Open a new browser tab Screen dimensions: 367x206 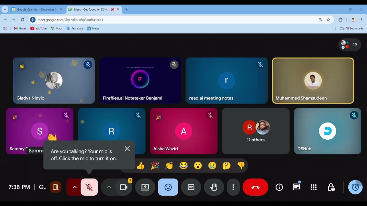(x=127, y=9)
